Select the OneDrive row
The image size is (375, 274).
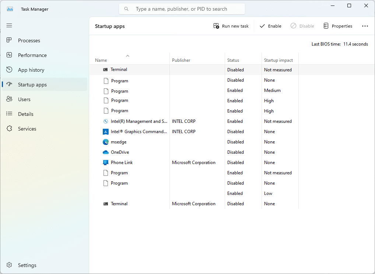(x=194, y=152)
